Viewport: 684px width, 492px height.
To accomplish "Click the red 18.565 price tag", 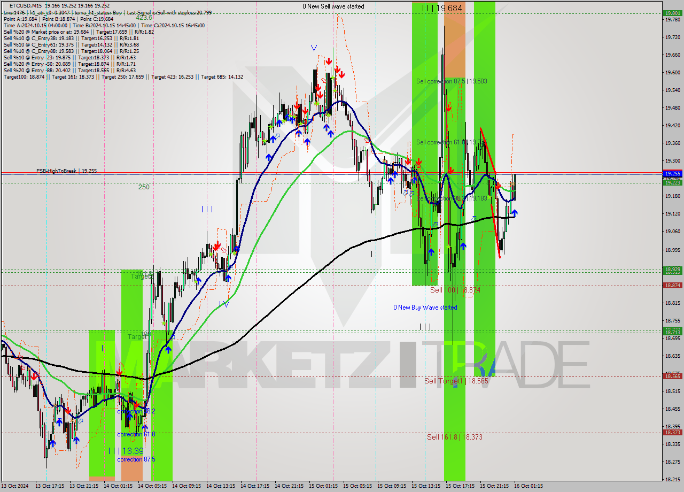I will (x=672, y=376).
